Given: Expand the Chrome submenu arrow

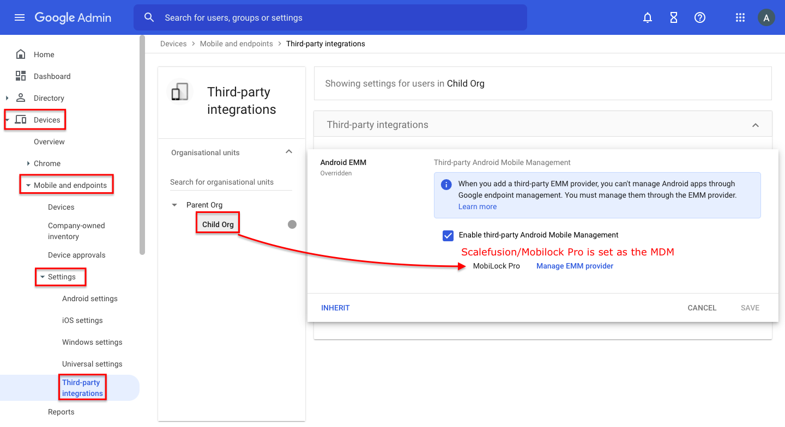Looking at the screenshot, I should pyautogui.click(x=28, y=163).
